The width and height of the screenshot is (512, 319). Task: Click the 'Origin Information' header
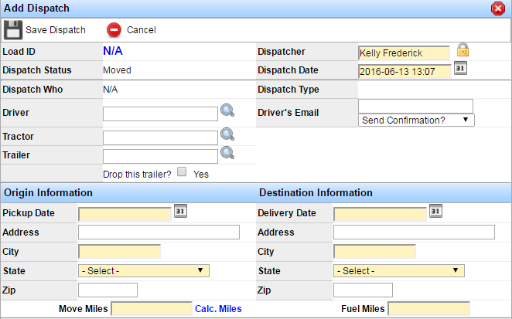point(48,192)
